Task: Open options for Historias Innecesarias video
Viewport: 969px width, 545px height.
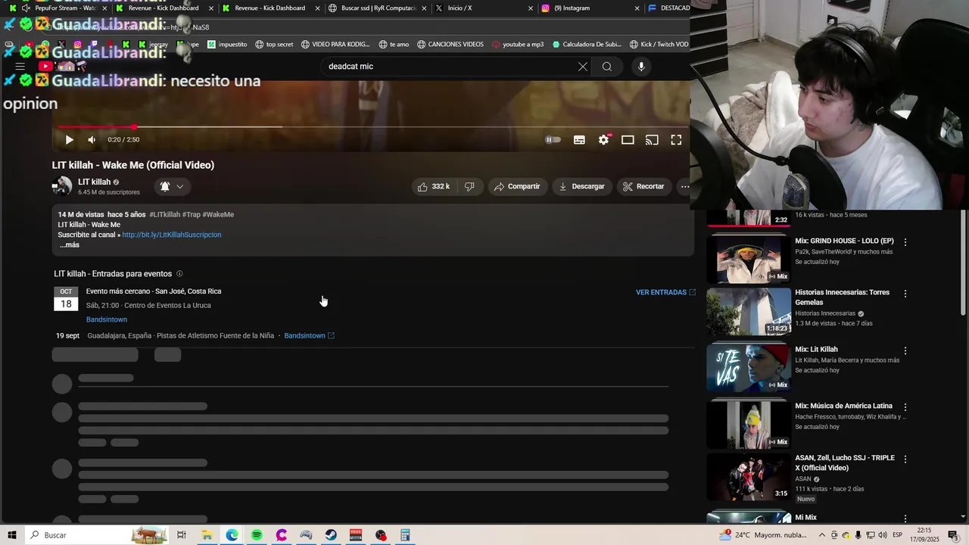Action: pyautogui.click(x=905, y=294)
